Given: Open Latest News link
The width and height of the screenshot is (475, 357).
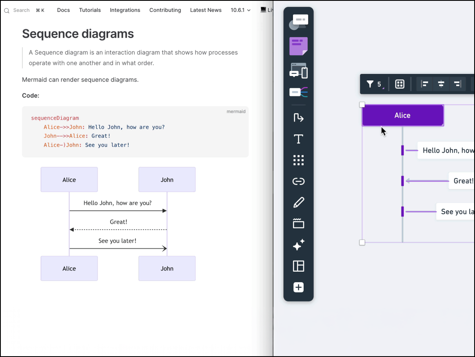Looking at the screenshot, I should 206,10.
